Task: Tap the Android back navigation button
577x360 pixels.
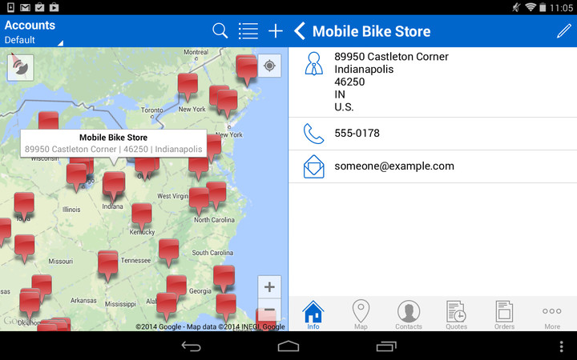Action: click(191, 346)
